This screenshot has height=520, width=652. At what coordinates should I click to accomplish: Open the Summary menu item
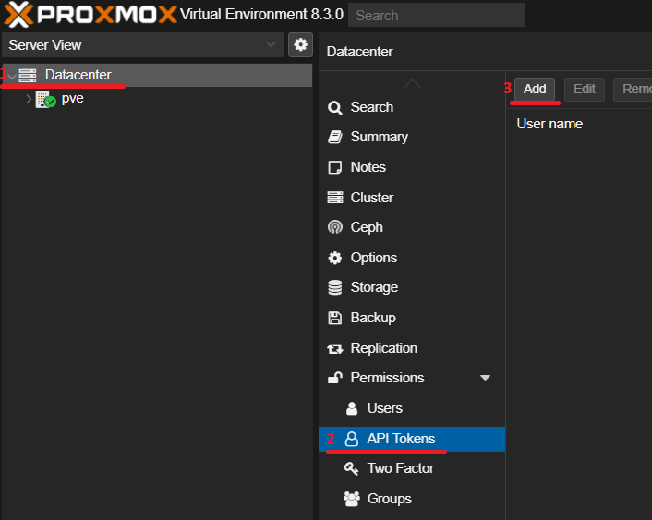[412, 137]
